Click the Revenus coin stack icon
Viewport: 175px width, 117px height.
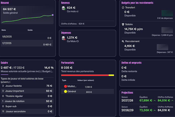coord(63,8)
